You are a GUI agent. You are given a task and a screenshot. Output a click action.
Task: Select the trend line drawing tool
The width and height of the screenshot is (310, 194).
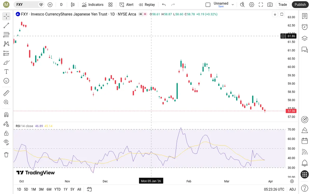click(x=6, y=25)
